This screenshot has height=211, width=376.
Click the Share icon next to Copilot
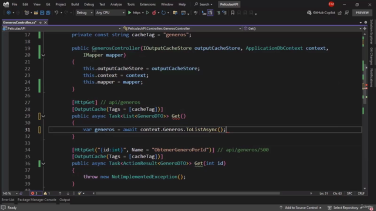click(340, 13)
